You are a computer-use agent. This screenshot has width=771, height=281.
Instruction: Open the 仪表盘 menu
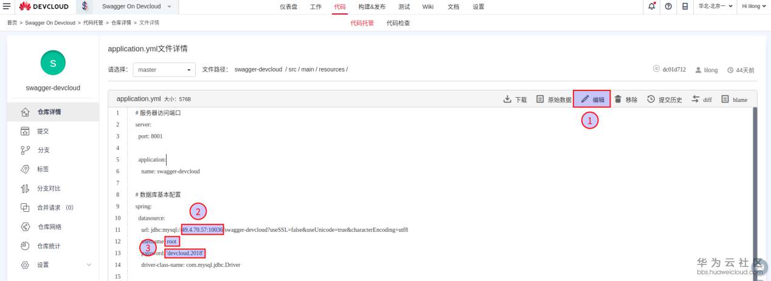(288, 7)
